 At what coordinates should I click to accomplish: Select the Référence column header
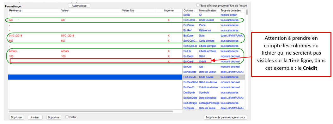pyautogui.click(x=15, y=10)
